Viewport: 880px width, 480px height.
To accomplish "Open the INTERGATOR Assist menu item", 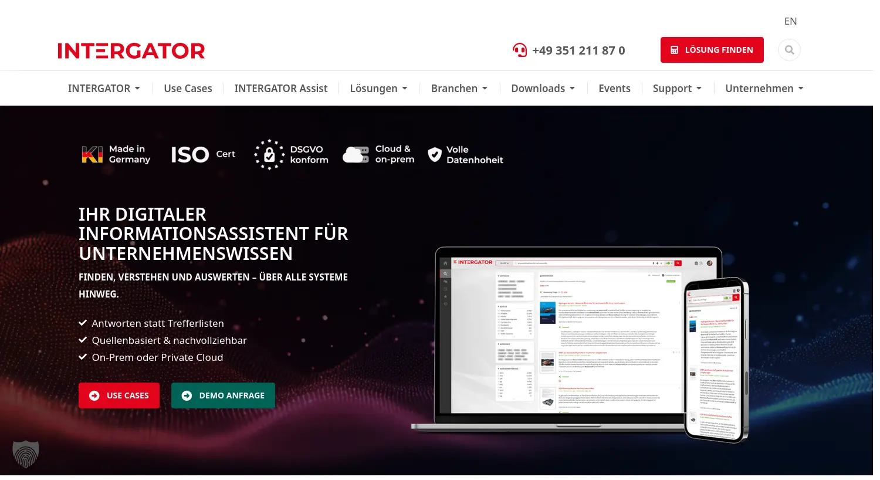I will 281,89.
